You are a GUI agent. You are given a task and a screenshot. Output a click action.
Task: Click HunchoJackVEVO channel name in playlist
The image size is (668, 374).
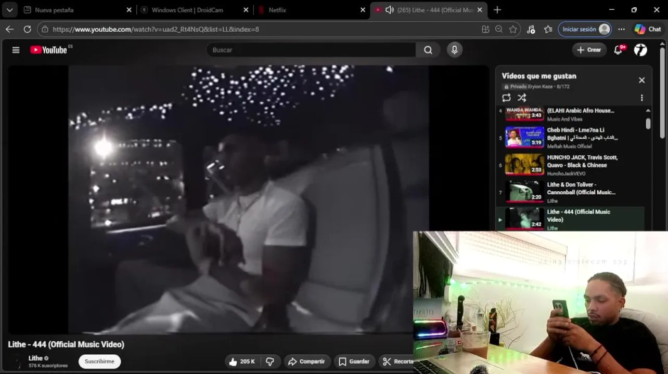(x=566, y=173)
